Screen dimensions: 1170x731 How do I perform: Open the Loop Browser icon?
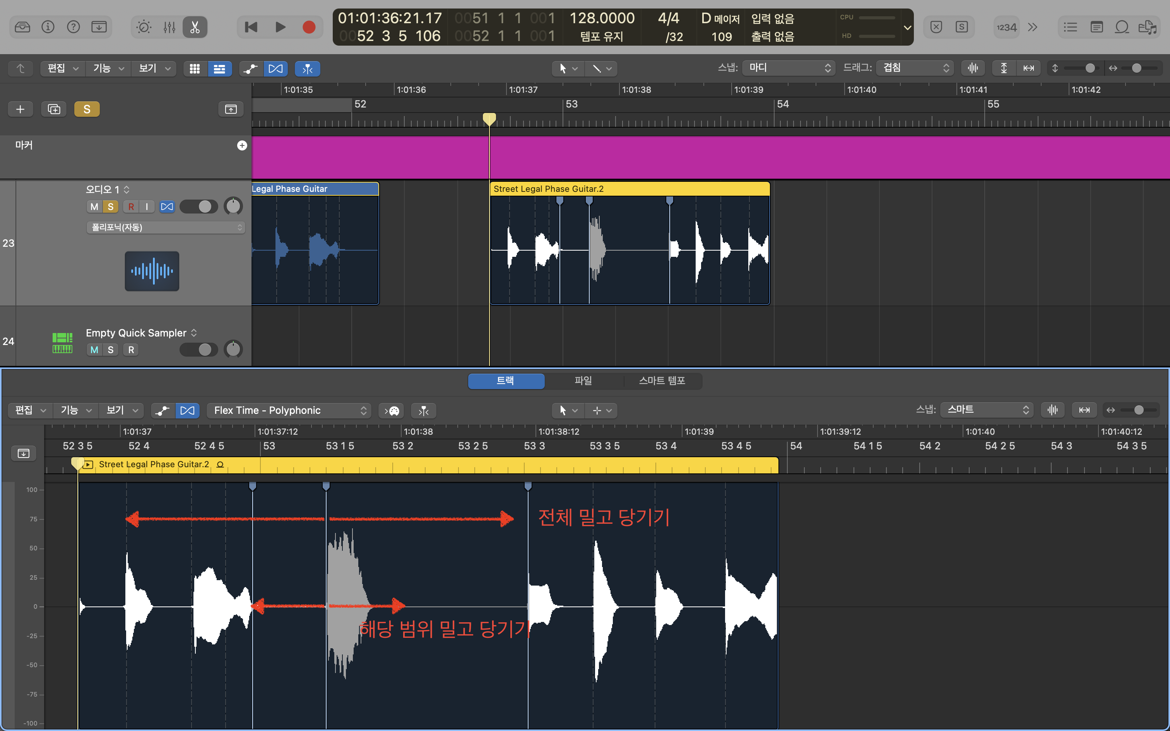coord(1122,27)
